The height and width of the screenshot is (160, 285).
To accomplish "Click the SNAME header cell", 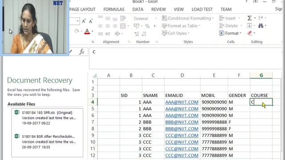I will click(153, 95).
